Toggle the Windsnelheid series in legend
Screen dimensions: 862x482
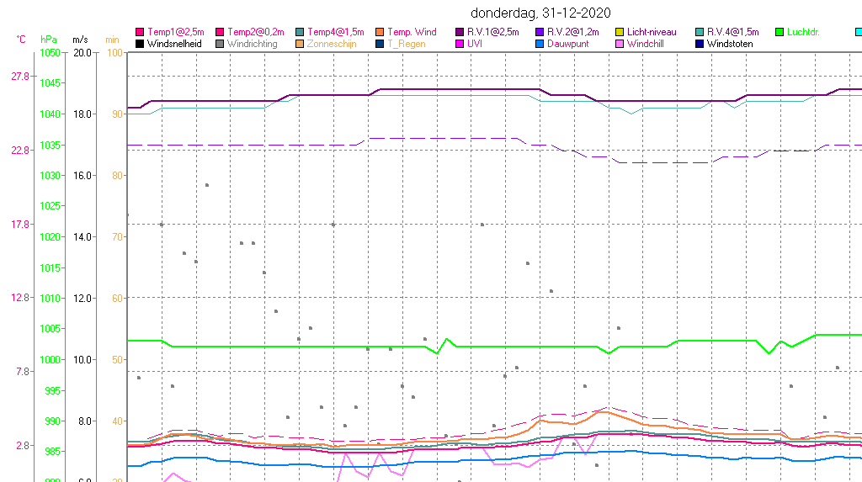tap(173, 44)
